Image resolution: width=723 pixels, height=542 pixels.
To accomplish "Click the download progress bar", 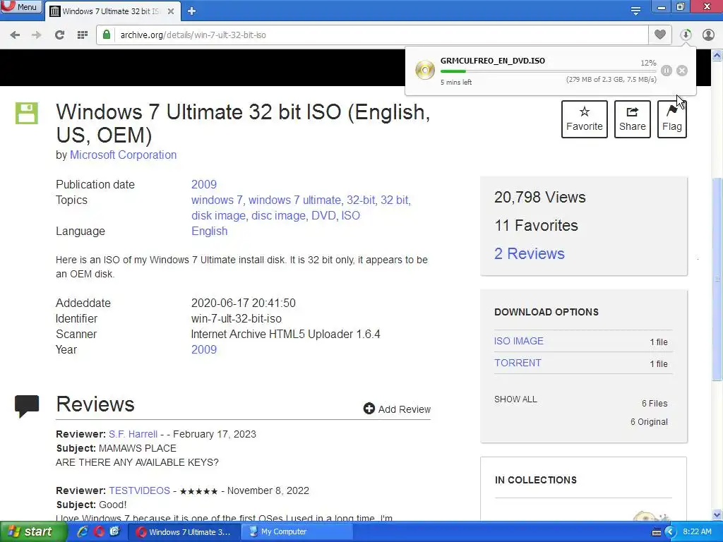I will 548,71.
